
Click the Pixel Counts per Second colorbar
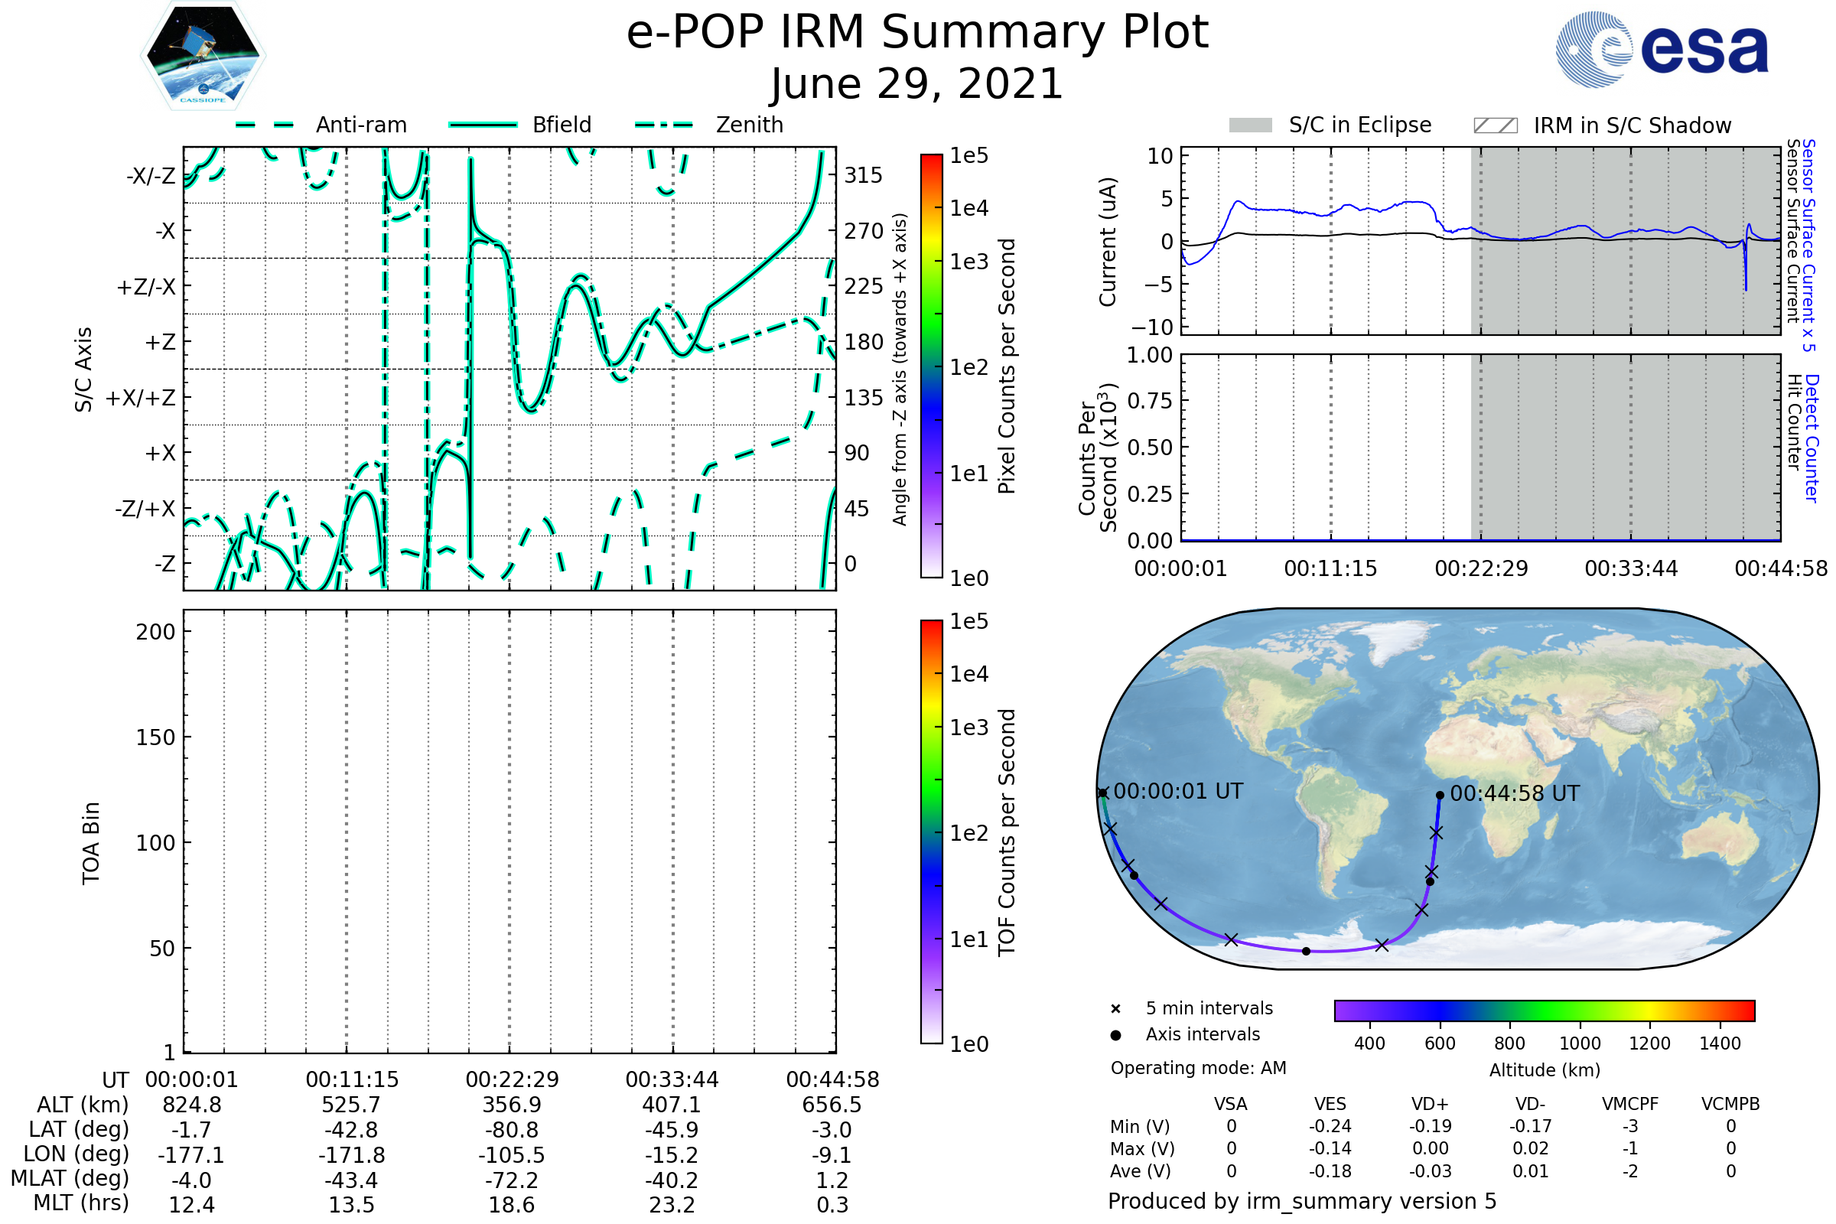(931, 366)
